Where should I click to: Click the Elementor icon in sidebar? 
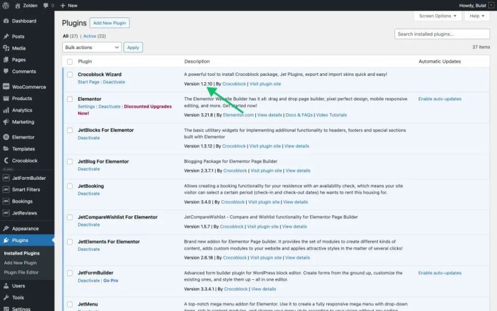tap(6, 137)
